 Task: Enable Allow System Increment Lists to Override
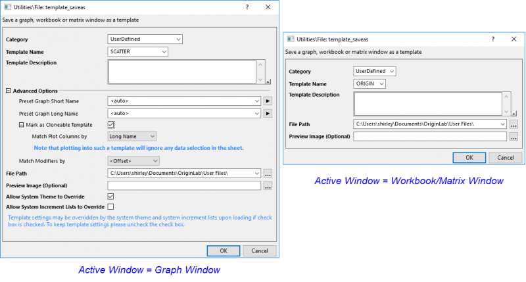pyautogui.click(x=110, y=207)
